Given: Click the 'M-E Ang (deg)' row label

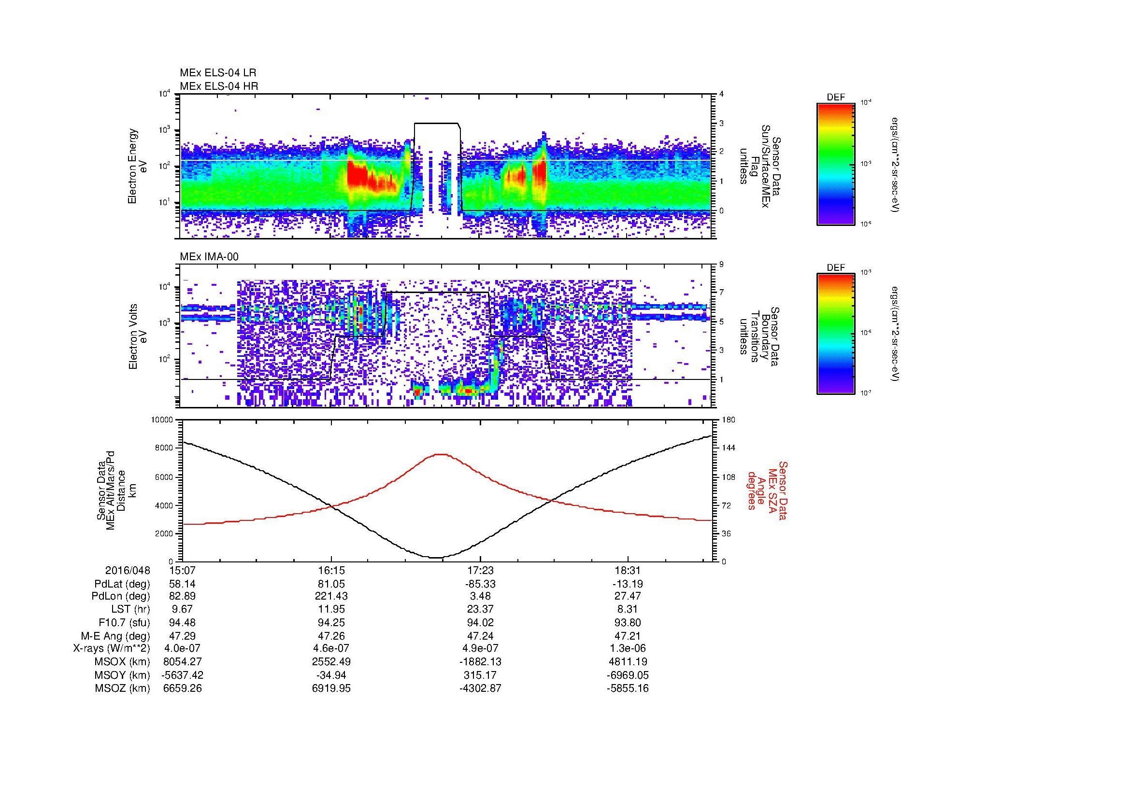Looking at the screenshot, I should point(115,636).
